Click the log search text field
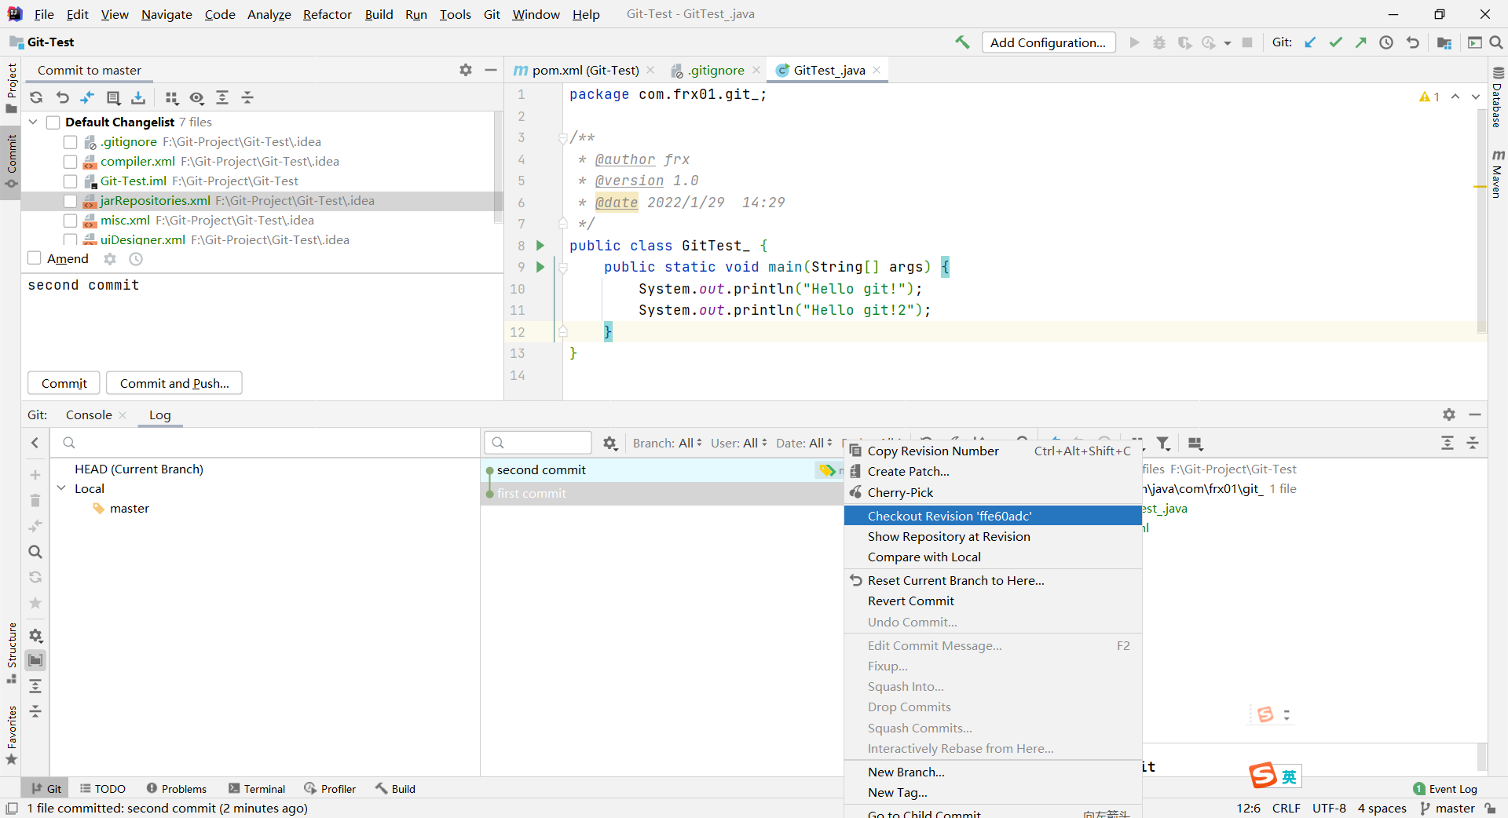Image resolution: width=1508 pixels, height=818 pixels. click(538, 443)
